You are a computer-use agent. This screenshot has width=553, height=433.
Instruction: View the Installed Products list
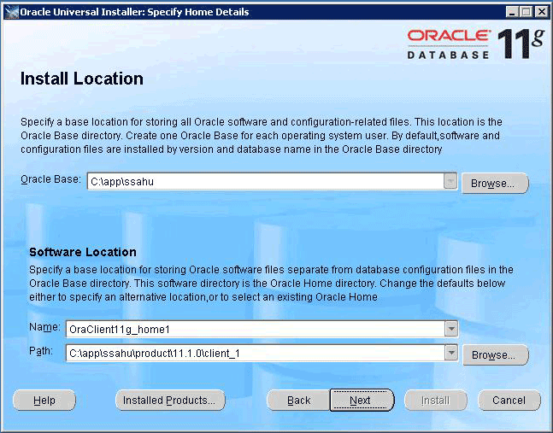click(x=170, y=401)
